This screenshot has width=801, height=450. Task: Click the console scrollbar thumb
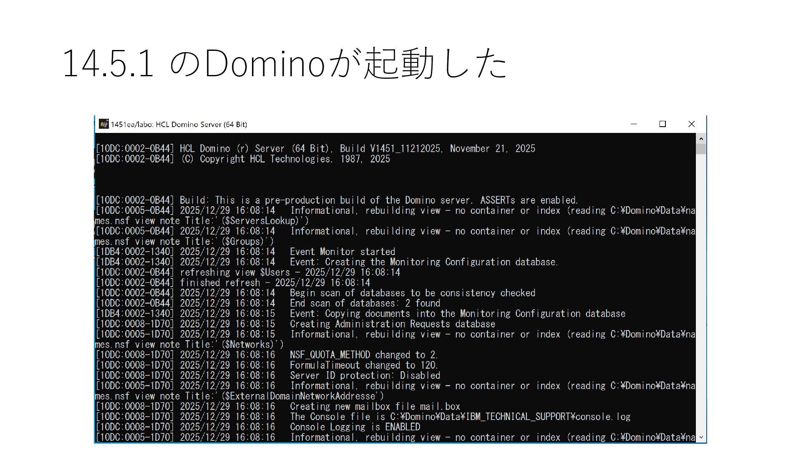point(701,149)
